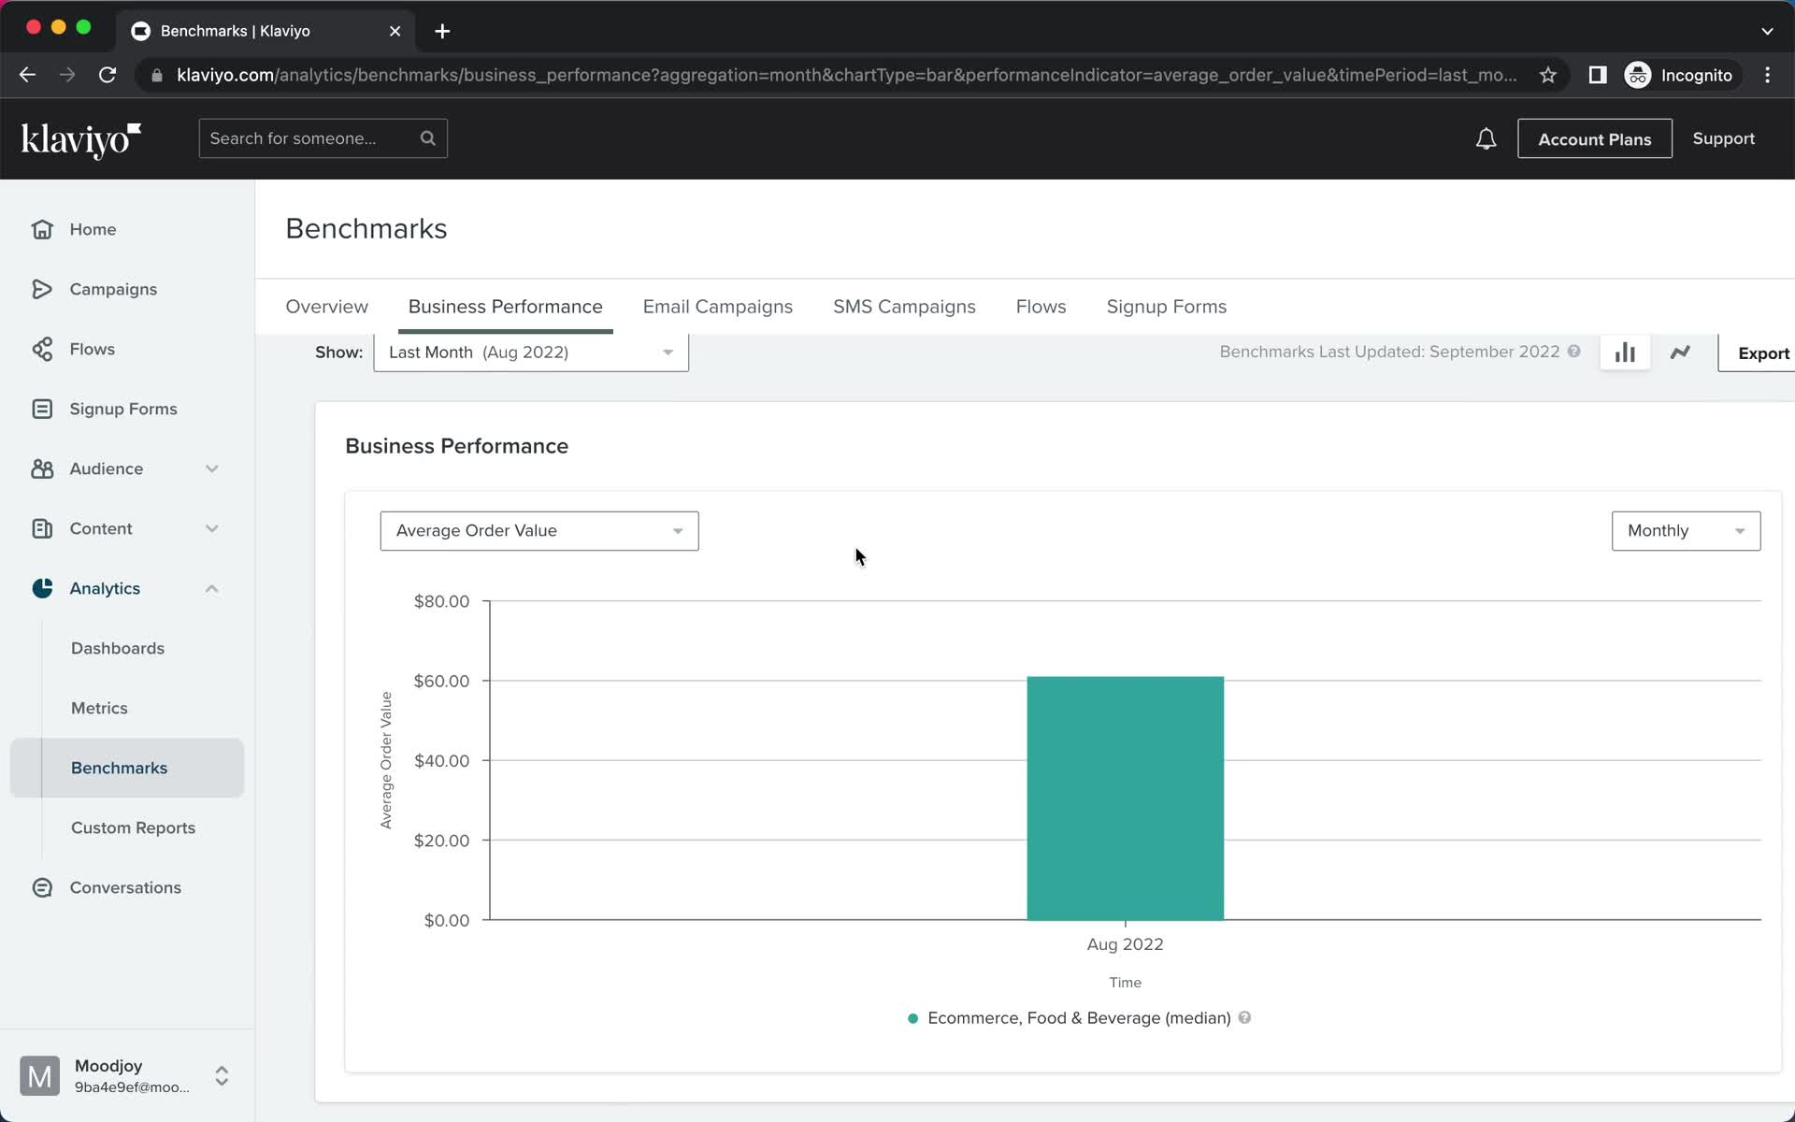This screenshot has width=1795, height=1122.
Task: Switch to bar chart view
Action: click(x=1625, y=352)
